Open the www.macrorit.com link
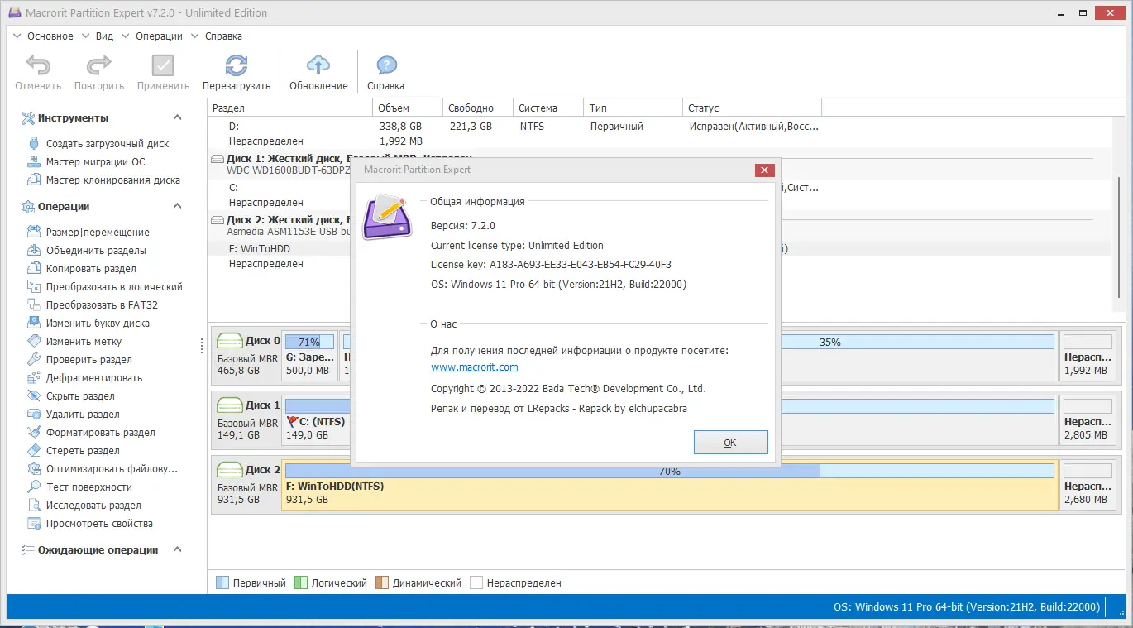Image resolution: width=1133 pixels, height=628 pixels. tap(474, 367)
